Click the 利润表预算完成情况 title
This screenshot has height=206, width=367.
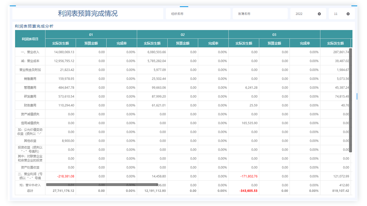pos(88,14)
